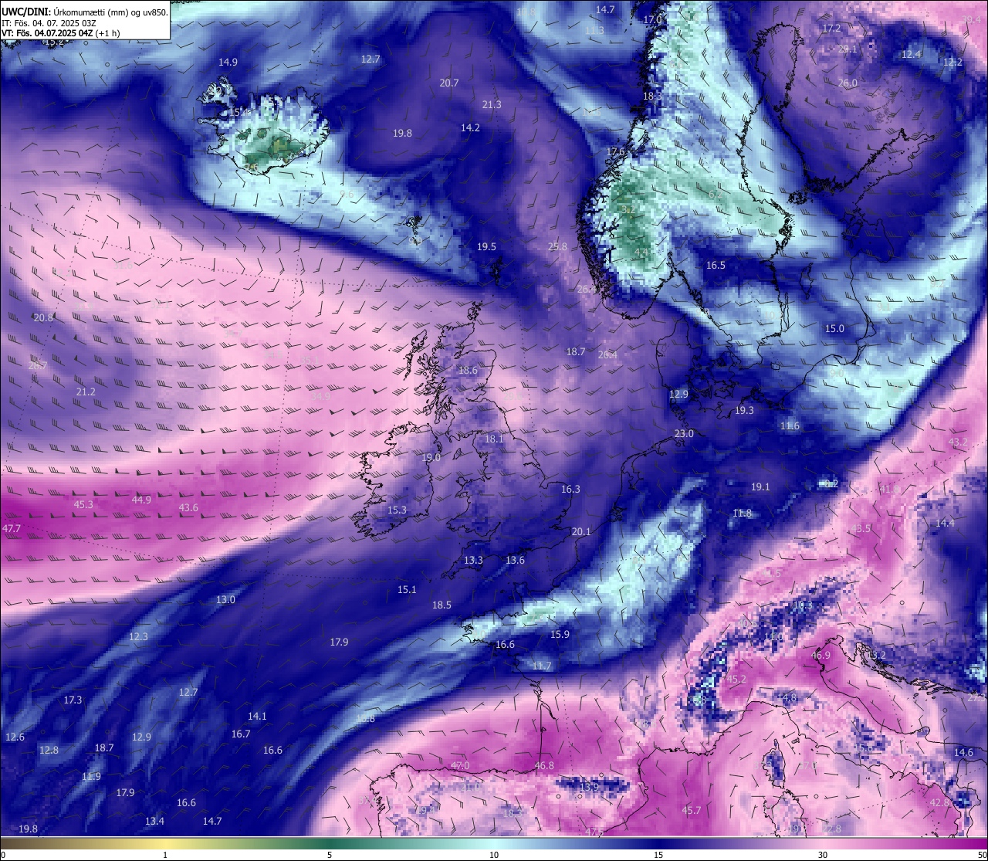
Task: Click the 15.9 value label
Action: point(560,634)
